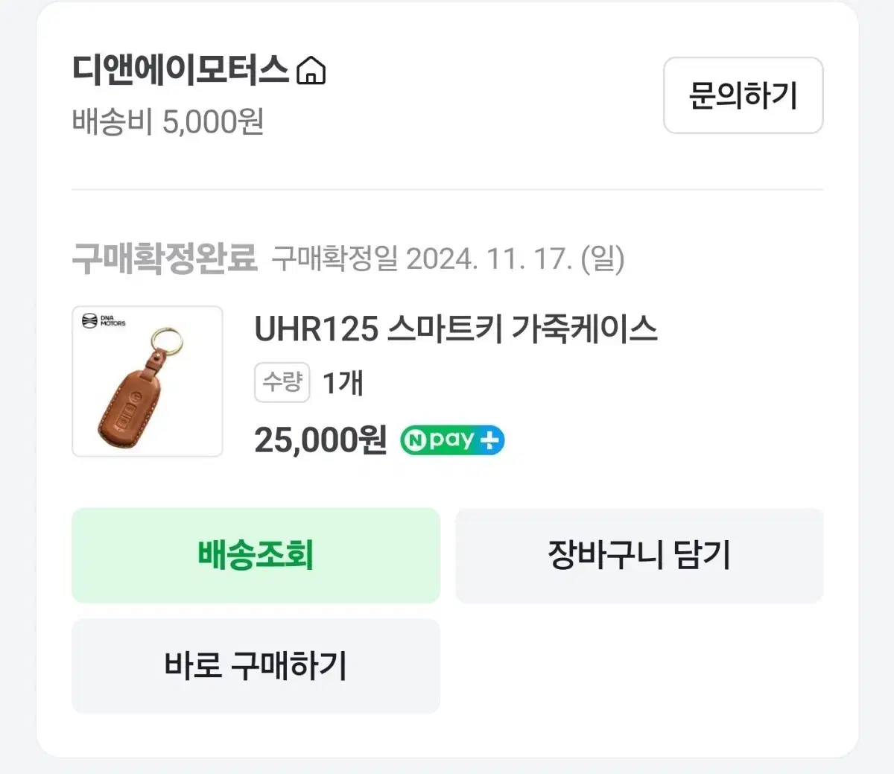Click the DNA MOTORS logo in product image
894x774 pixels.
point(105,322)
